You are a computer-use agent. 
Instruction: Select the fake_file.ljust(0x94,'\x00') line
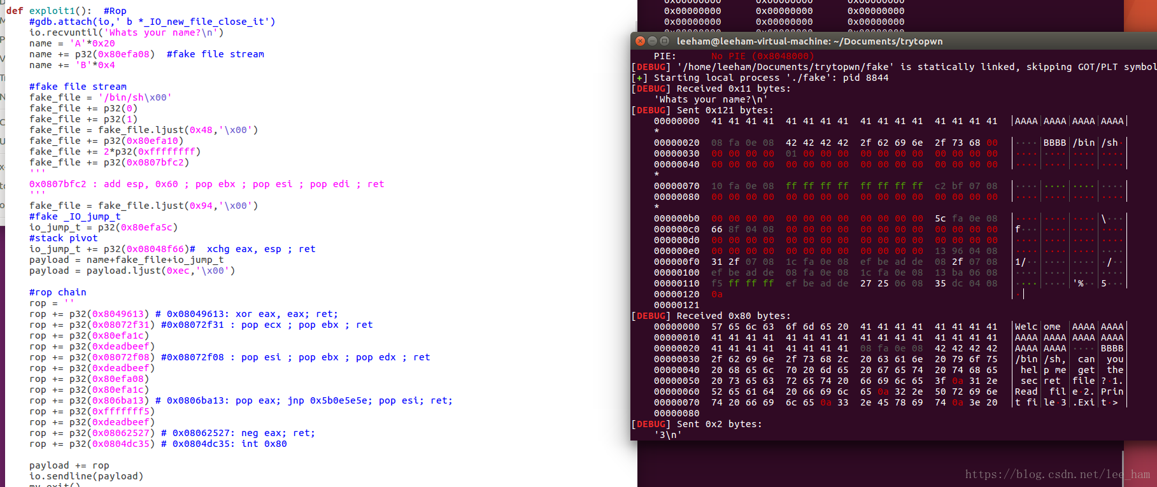point(144,206)
